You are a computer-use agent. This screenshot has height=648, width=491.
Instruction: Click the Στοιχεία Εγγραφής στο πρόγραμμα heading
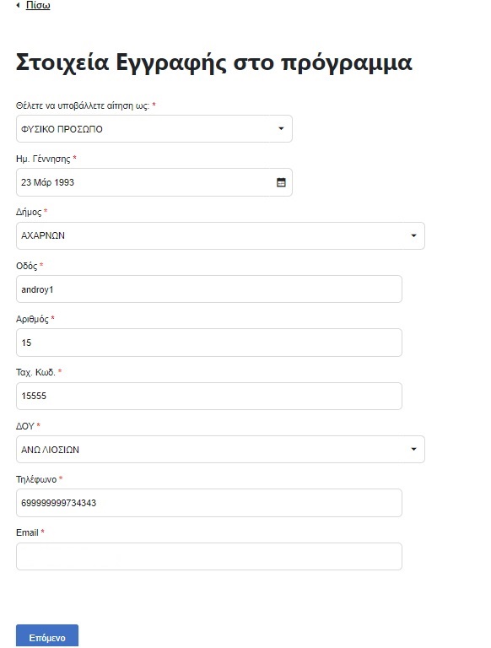(214, 62)
